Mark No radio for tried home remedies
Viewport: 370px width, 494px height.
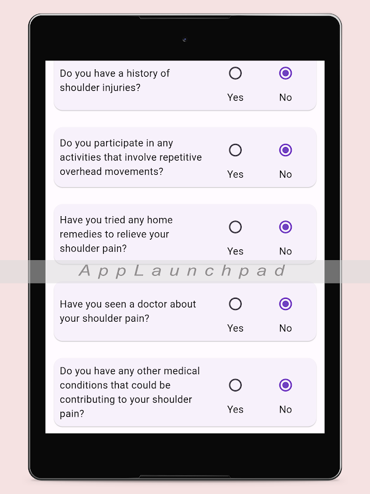(x=285, y=227)
